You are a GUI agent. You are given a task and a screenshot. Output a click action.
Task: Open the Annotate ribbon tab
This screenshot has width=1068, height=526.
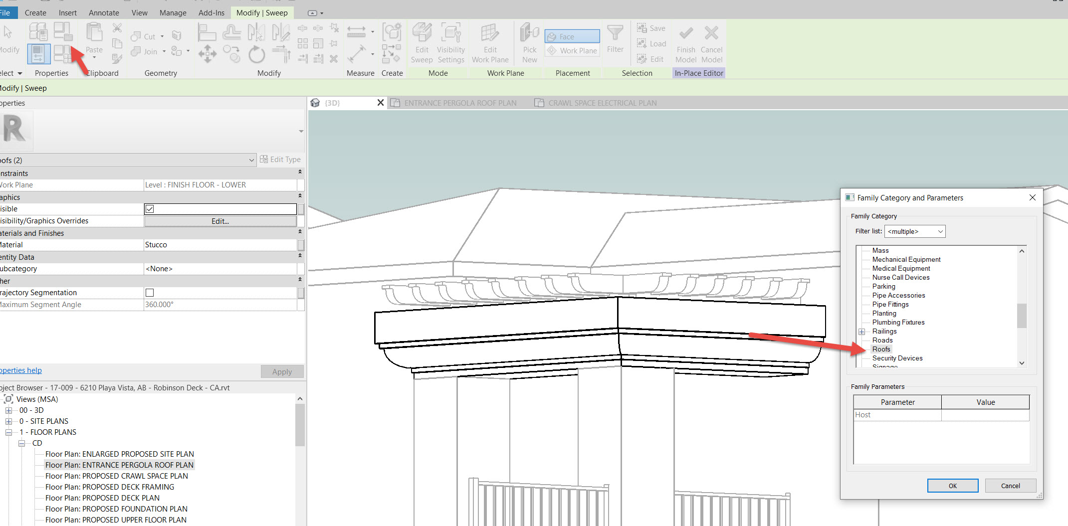coord(104,12)
